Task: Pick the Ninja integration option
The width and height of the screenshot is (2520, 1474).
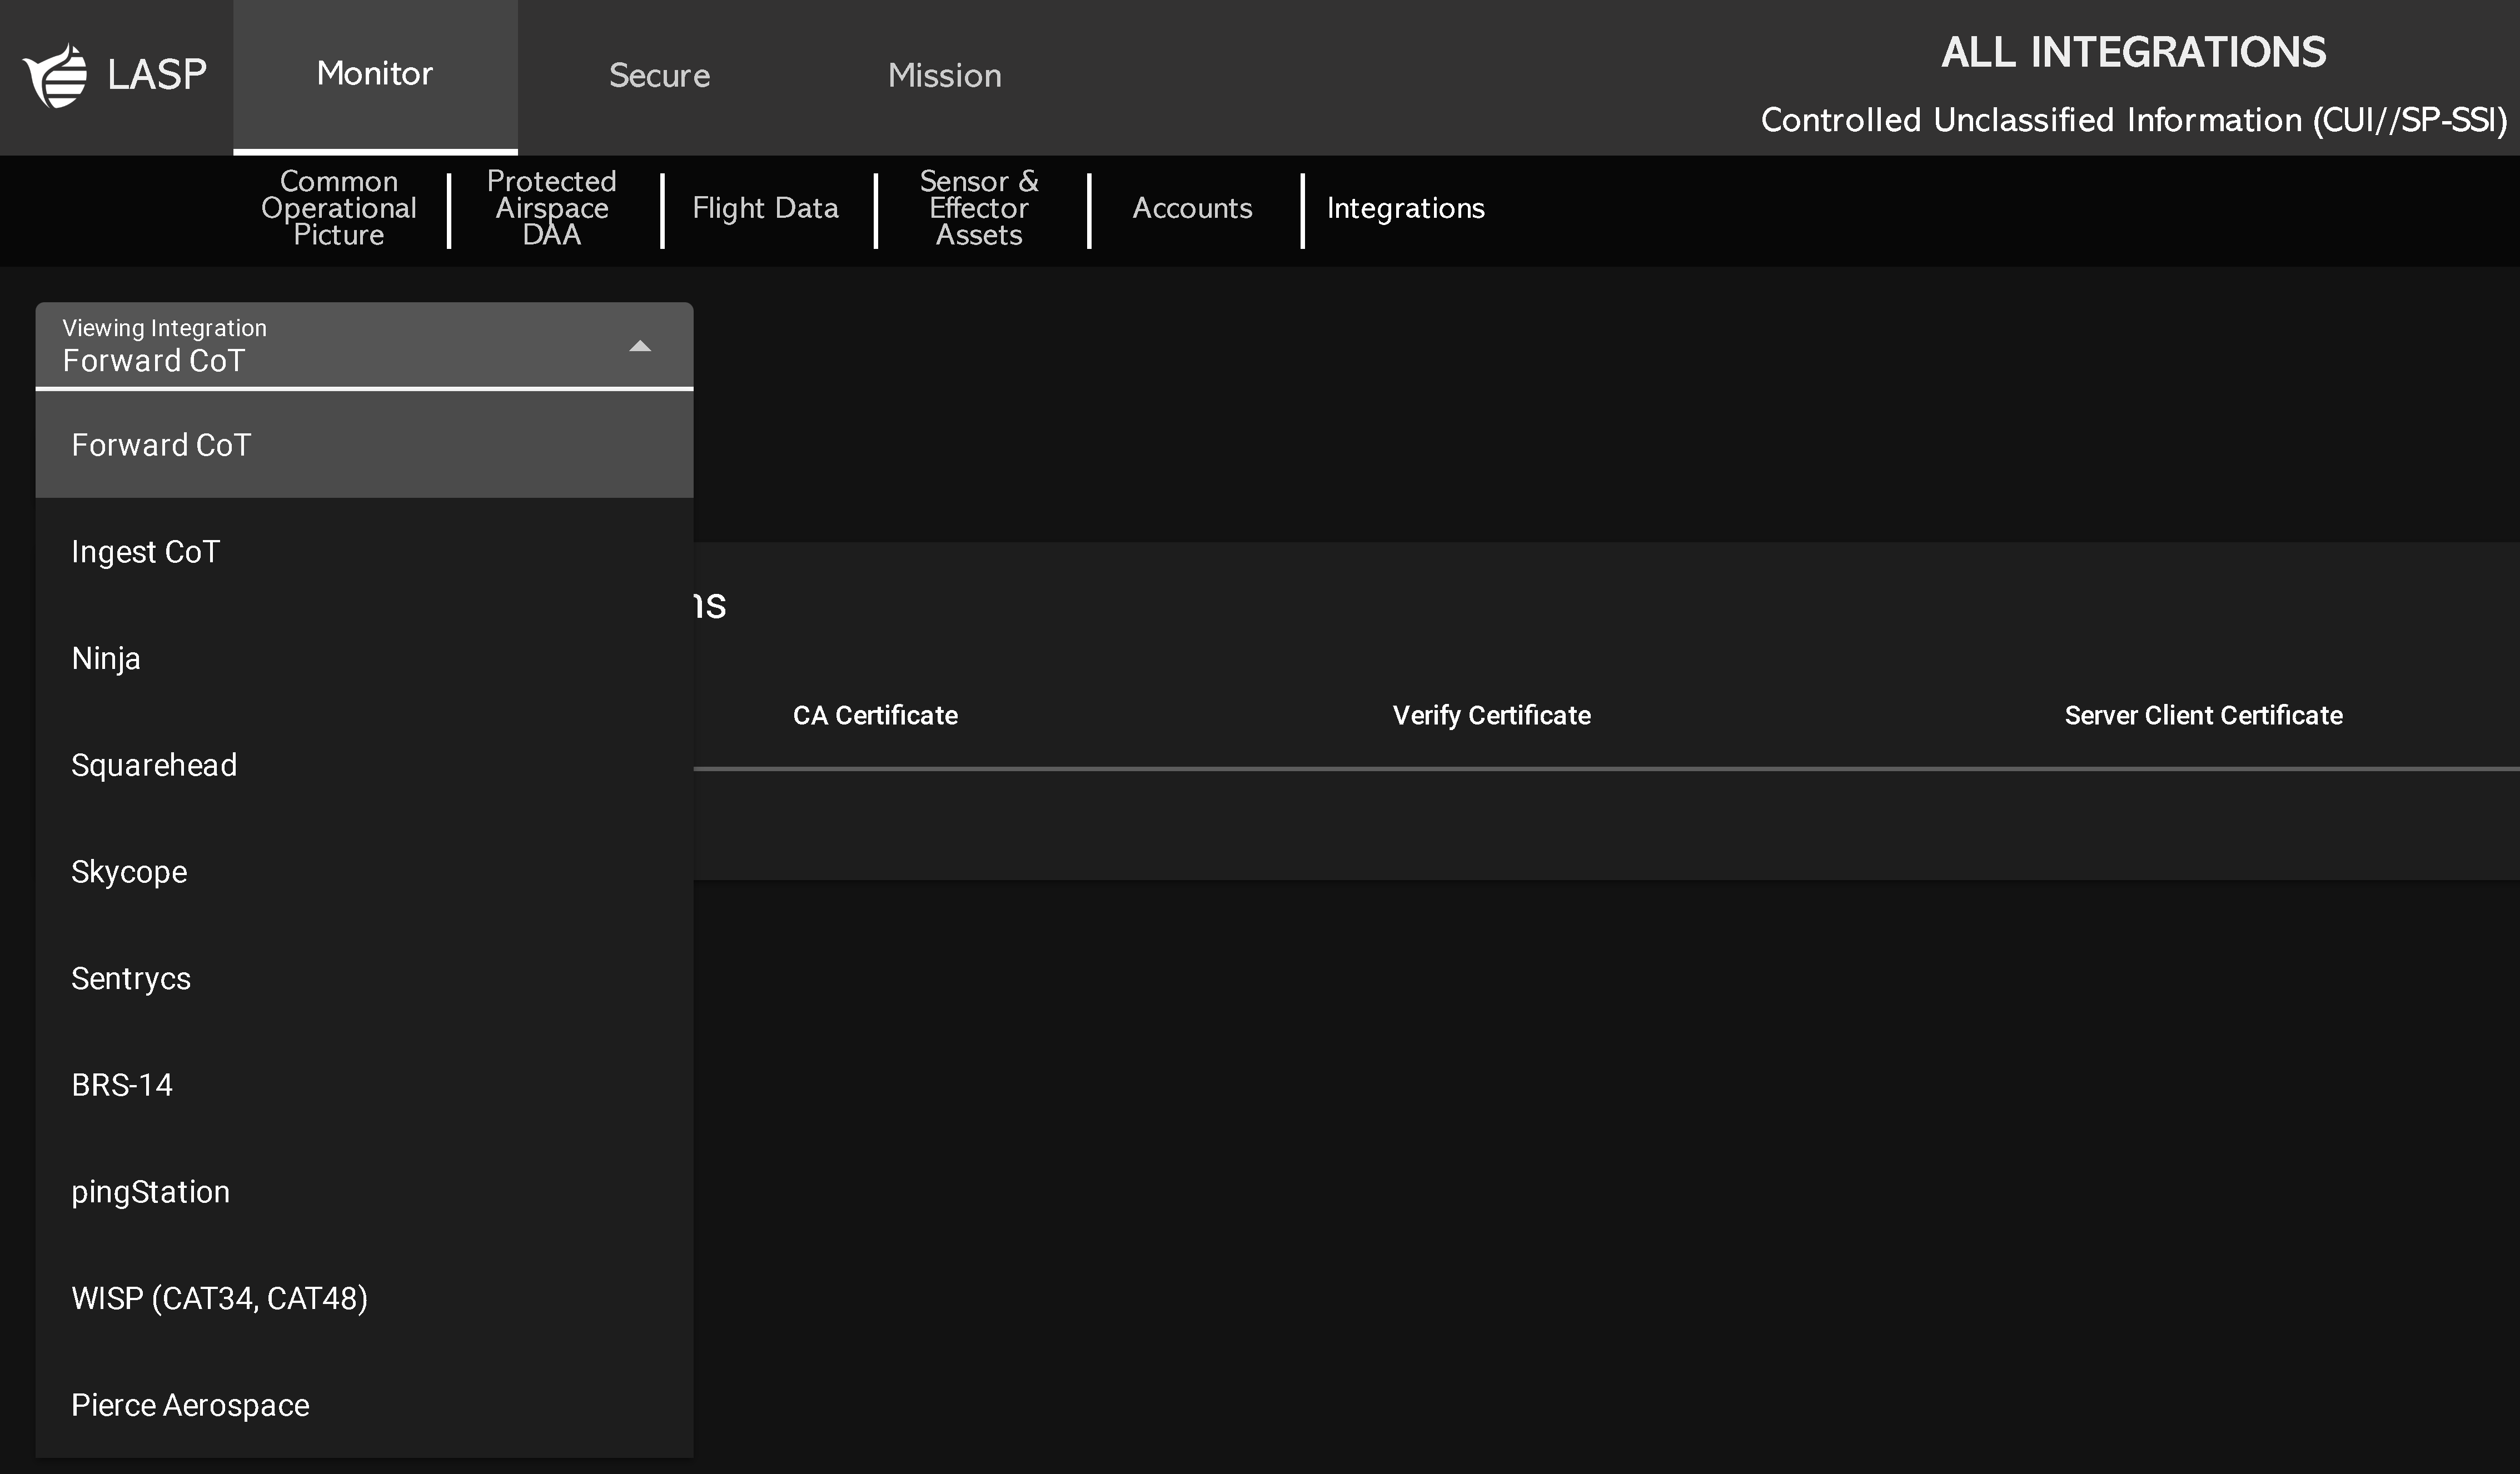Action: 364,658
